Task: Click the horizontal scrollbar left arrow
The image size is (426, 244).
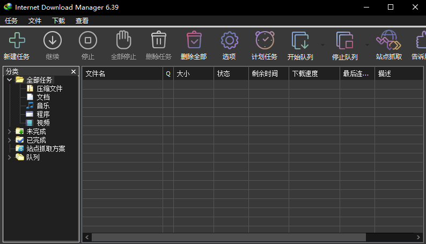Action: [87, 237]
